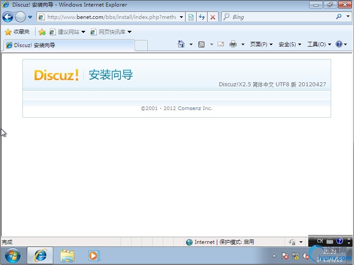Open the 安全(S) Safety menu
Image resolution: width=354 pixels, height=265 pixels.
click(290, 44)
